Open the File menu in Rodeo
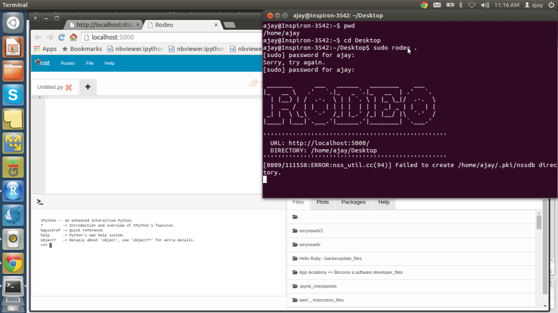 click(x=90, y=63)
